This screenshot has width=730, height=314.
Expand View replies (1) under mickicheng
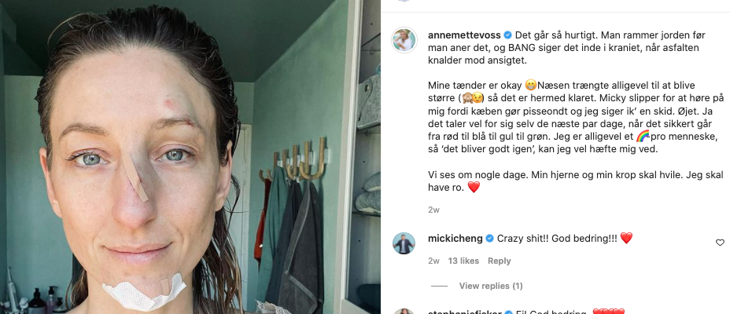coord(491,286)
